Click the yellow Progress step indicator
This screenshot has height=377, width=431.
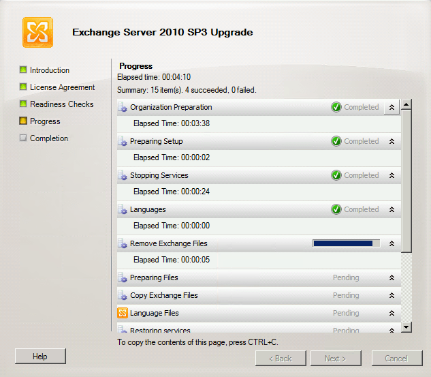(x=23, y=121)
